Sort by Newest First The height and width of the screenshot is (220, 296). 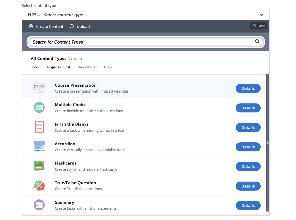[x=87, y=67]
